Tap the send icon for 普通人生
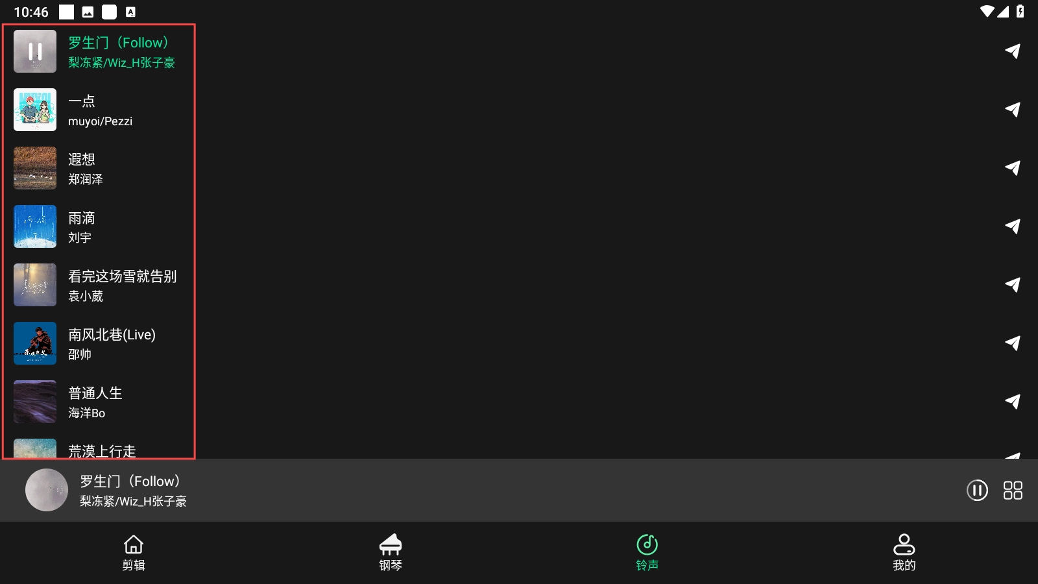 (x=1013, y=401)
